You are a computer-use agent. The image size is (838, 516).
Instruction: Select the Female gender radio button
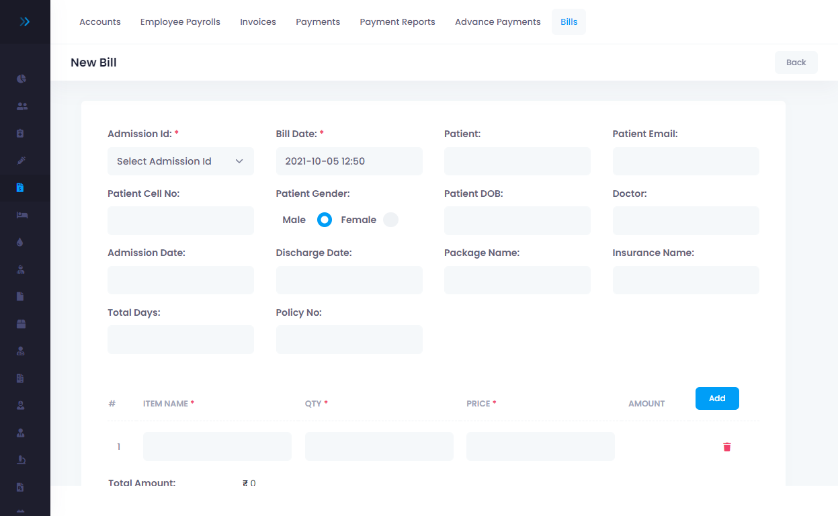point(390,220)
